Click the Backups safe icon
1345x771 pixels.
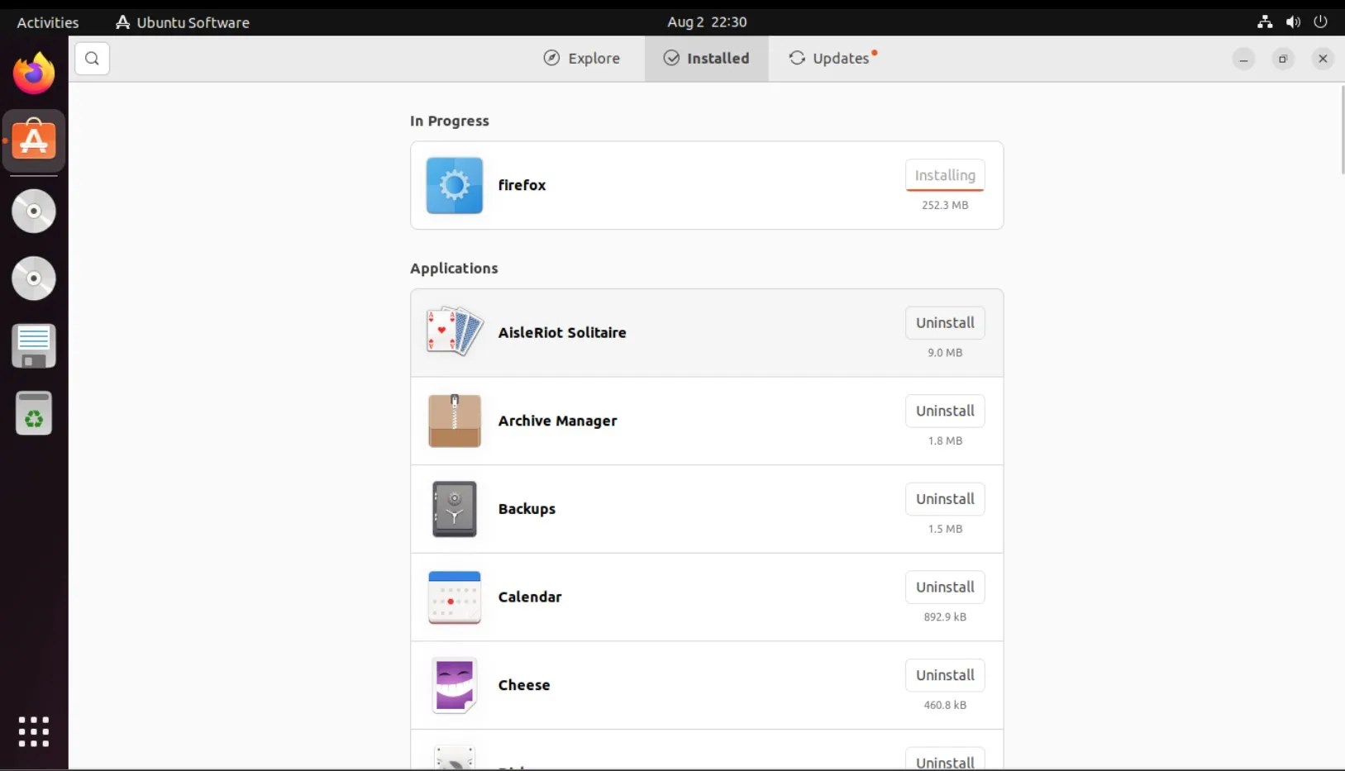click(453, 509)
